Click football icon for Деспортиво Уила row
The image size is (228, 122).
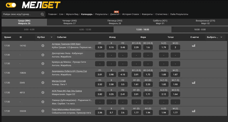click(x=43, y=55)
